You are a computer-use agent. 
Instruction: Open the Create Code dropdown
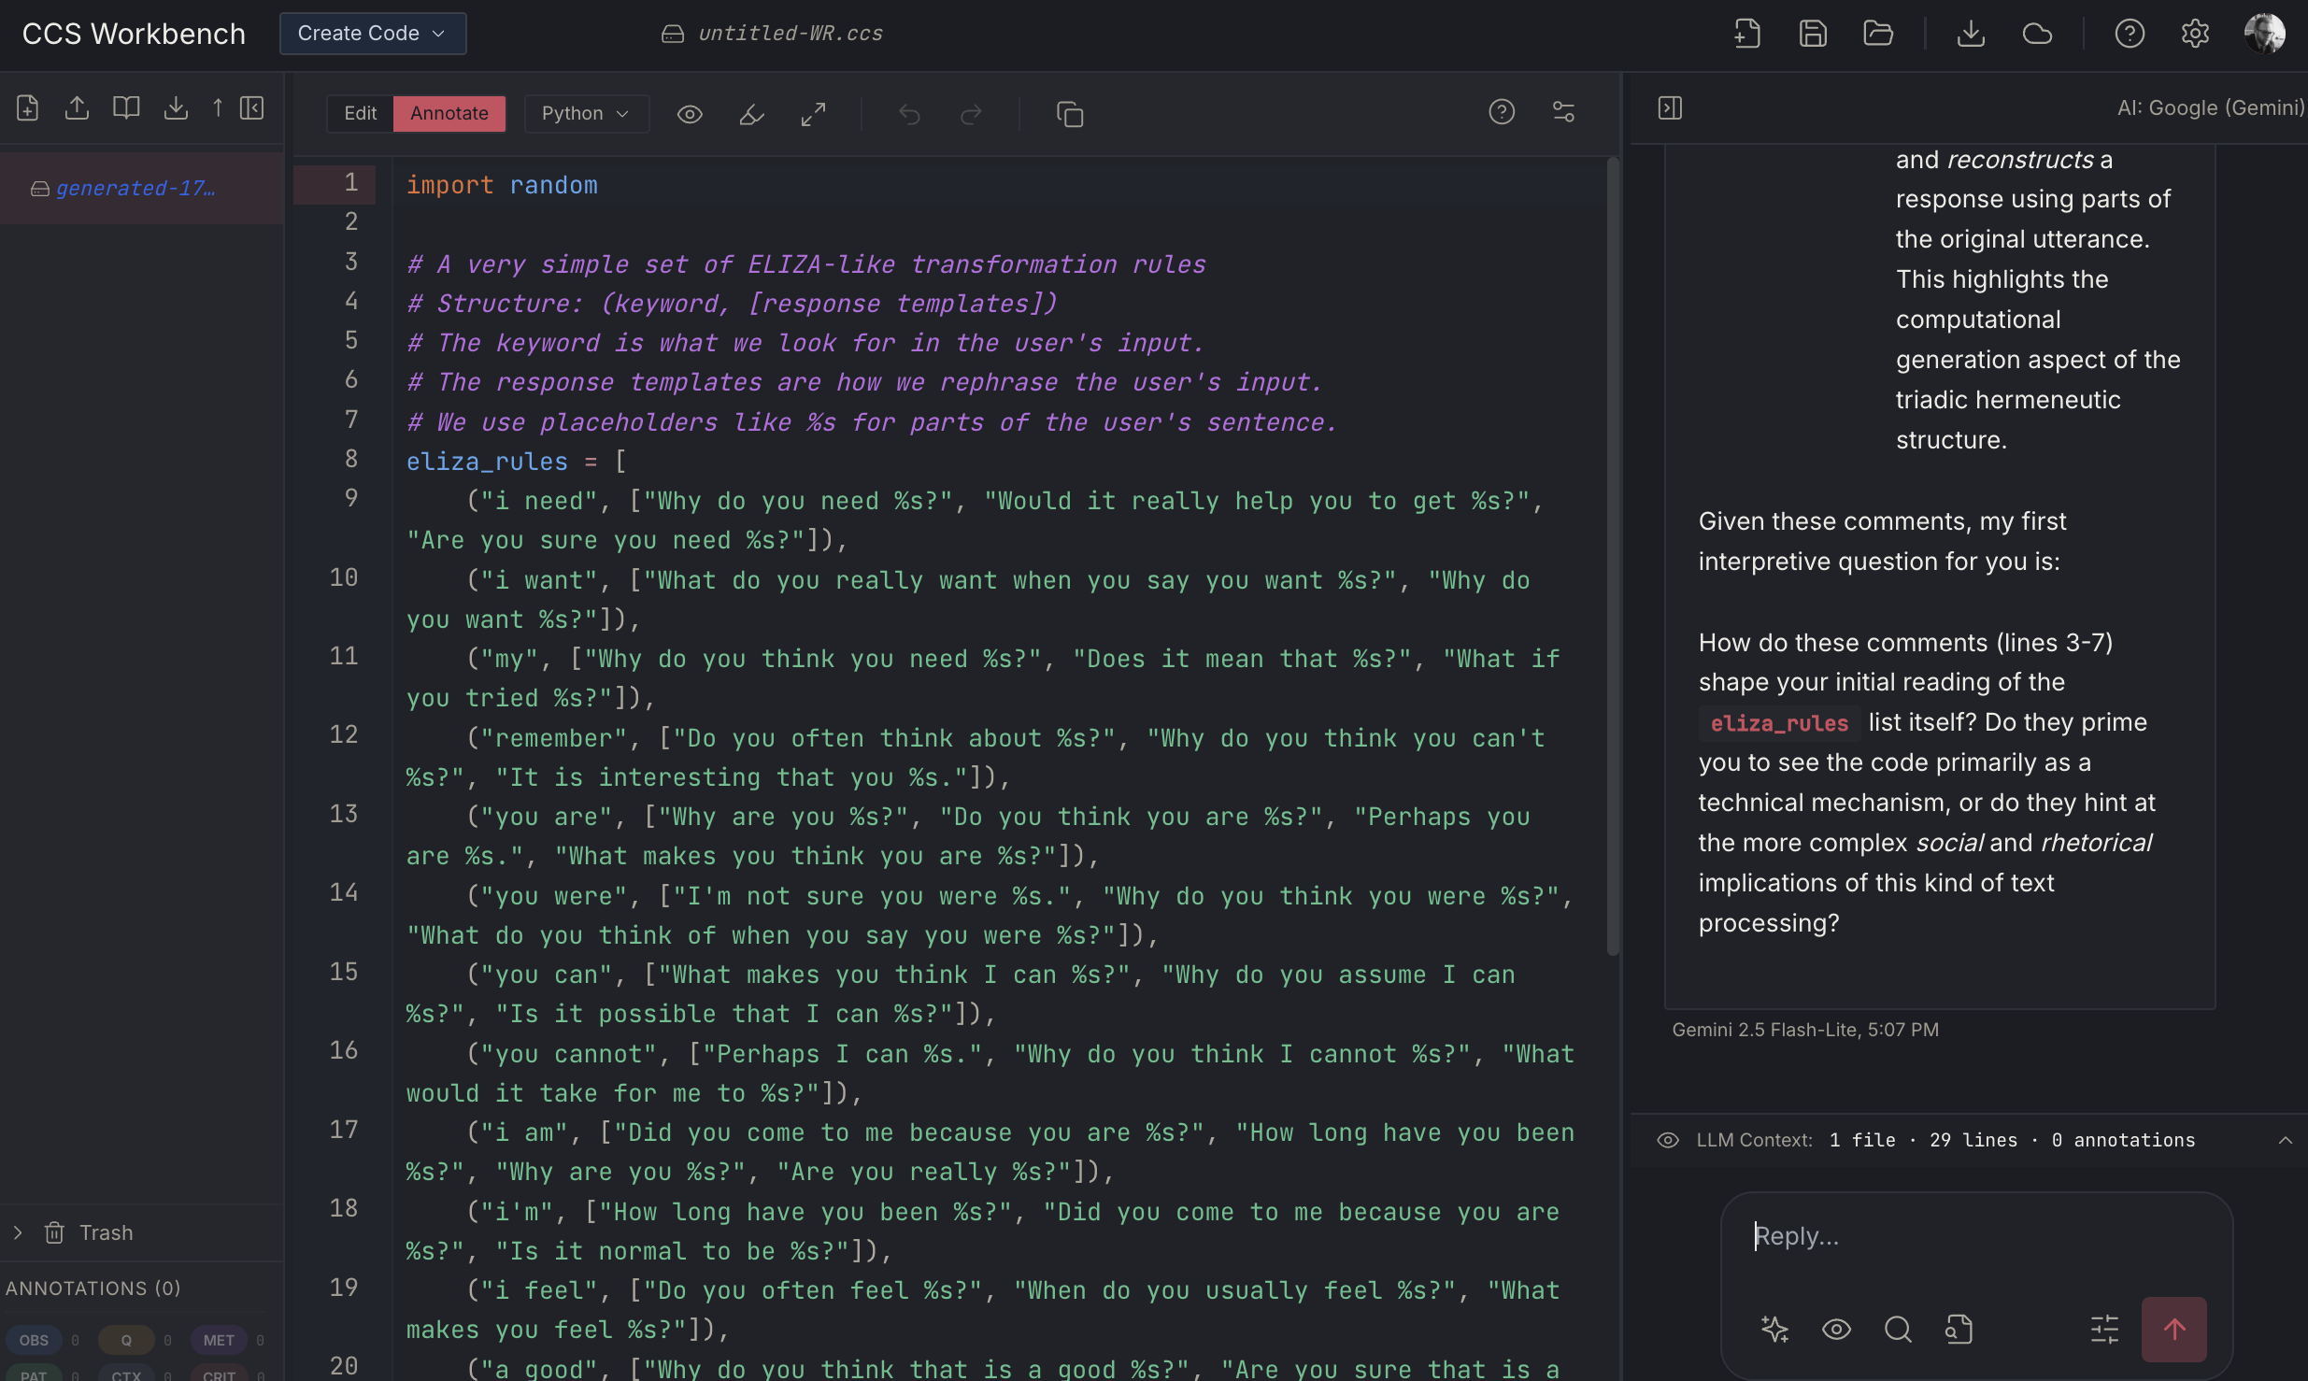(372, 34)
